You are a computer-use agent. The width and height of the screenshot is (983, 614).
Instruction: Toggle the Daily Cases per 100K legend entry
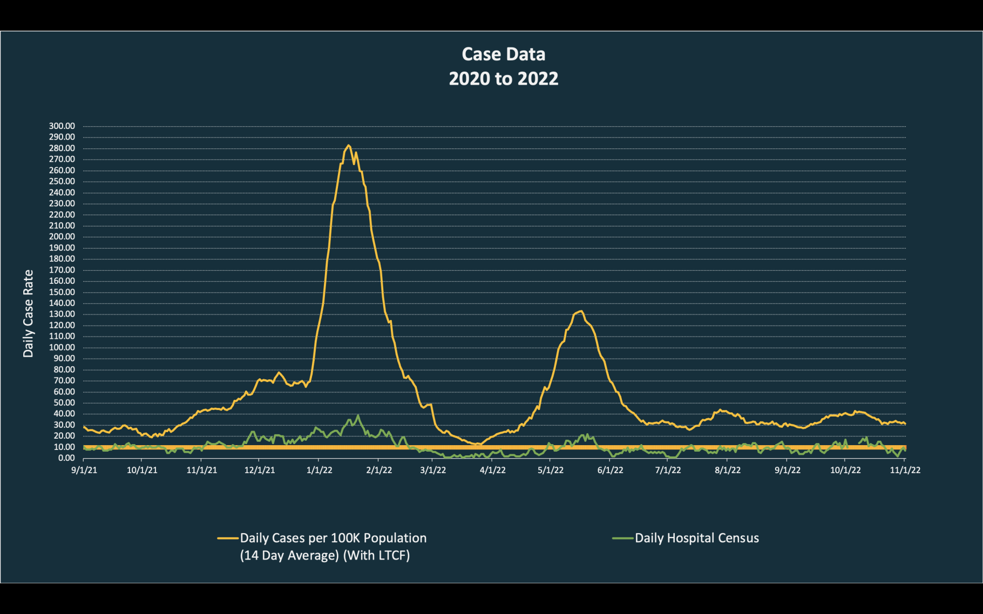click(333, 537)
